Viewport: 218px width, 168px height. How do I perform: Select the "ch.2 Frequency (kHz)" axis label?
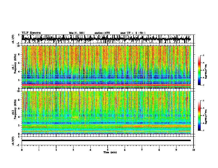pos(14,109)
